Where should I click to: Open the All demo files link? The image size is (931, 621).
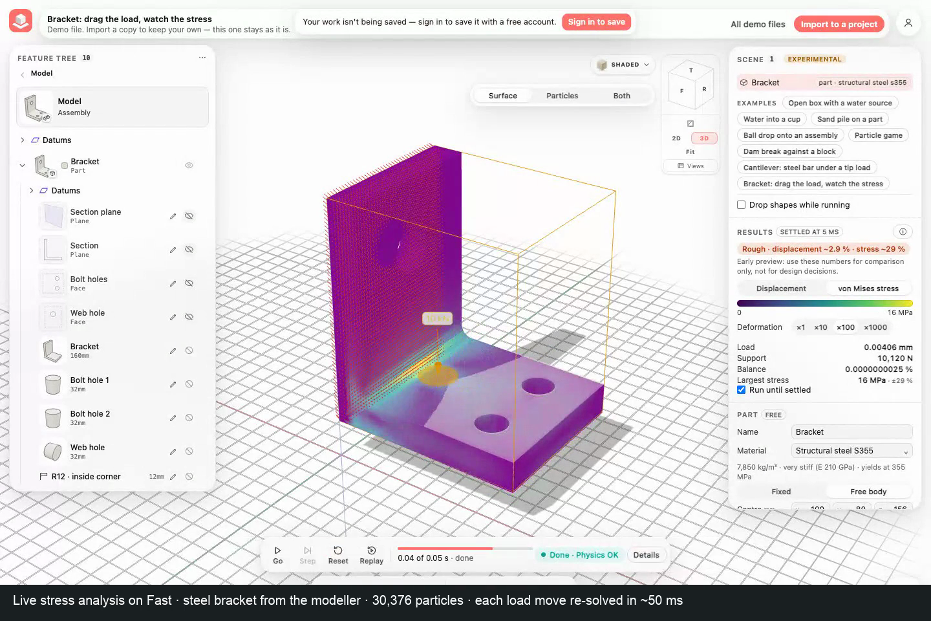pos(758,24)
